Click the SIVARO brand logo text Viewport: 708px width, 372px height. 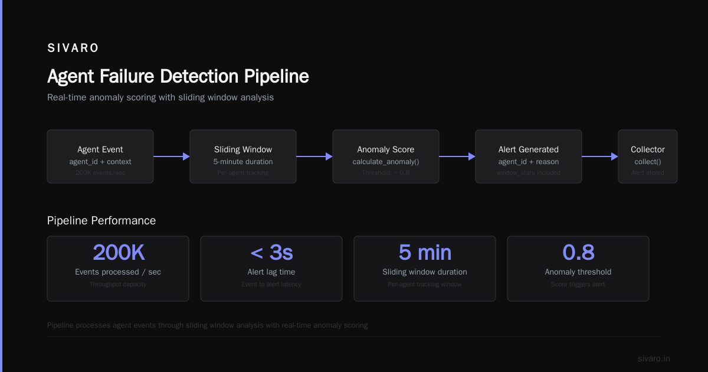[73, 48]
